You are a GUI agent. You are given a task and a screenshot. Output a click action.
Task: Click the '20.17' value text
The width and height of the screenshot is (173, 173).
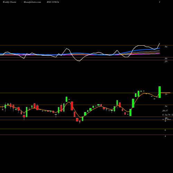(165, 111)
